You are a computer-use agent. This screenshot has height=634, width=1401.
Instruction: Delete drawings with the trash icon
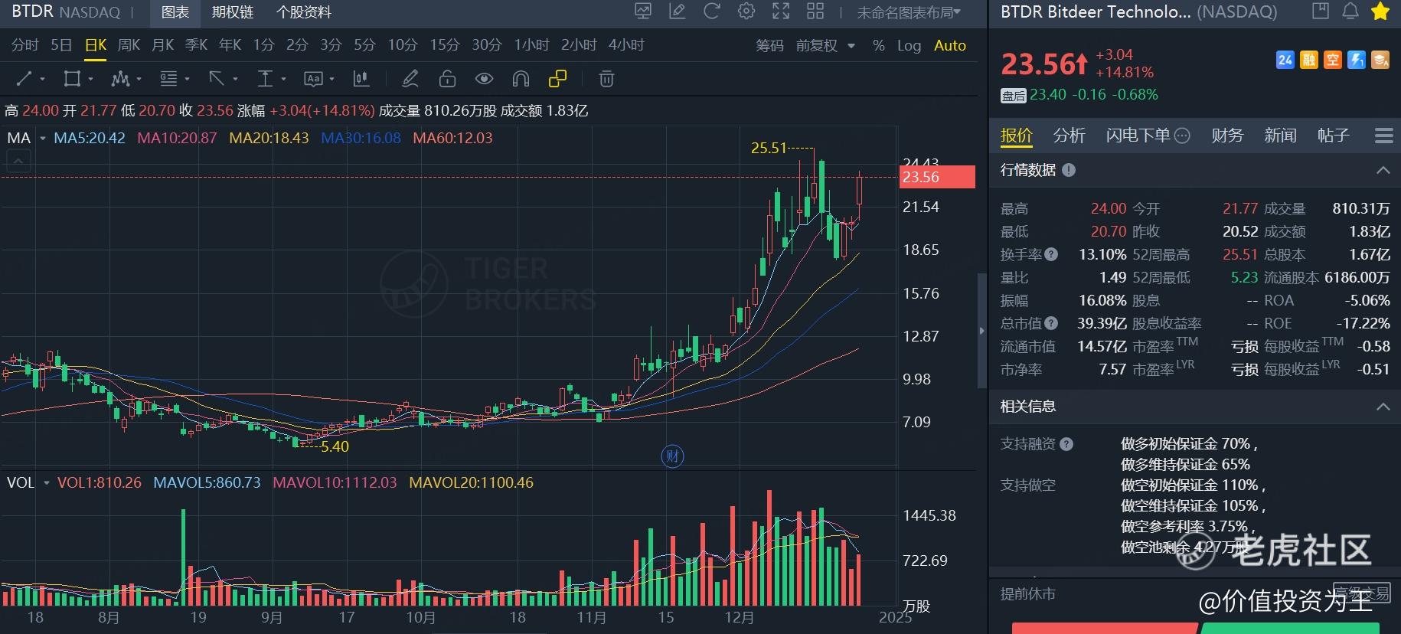point(606,78)
